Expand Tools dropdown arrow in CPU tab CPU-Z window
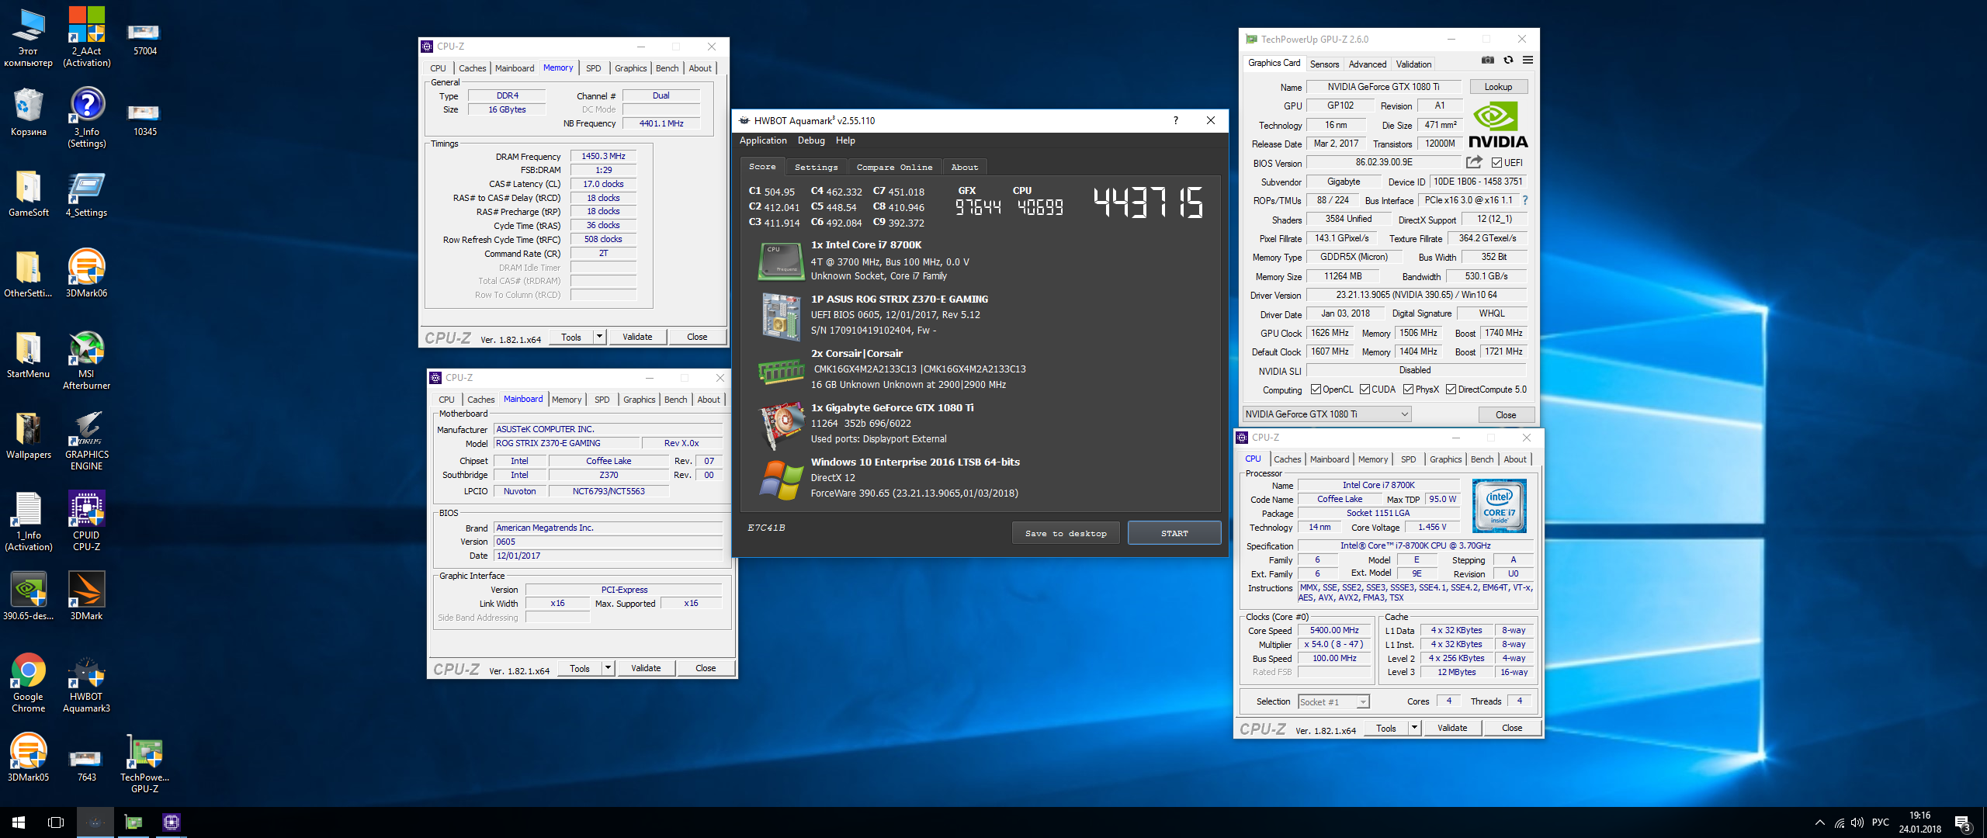Screen dimensions: 1987x838 (1414, 728)
